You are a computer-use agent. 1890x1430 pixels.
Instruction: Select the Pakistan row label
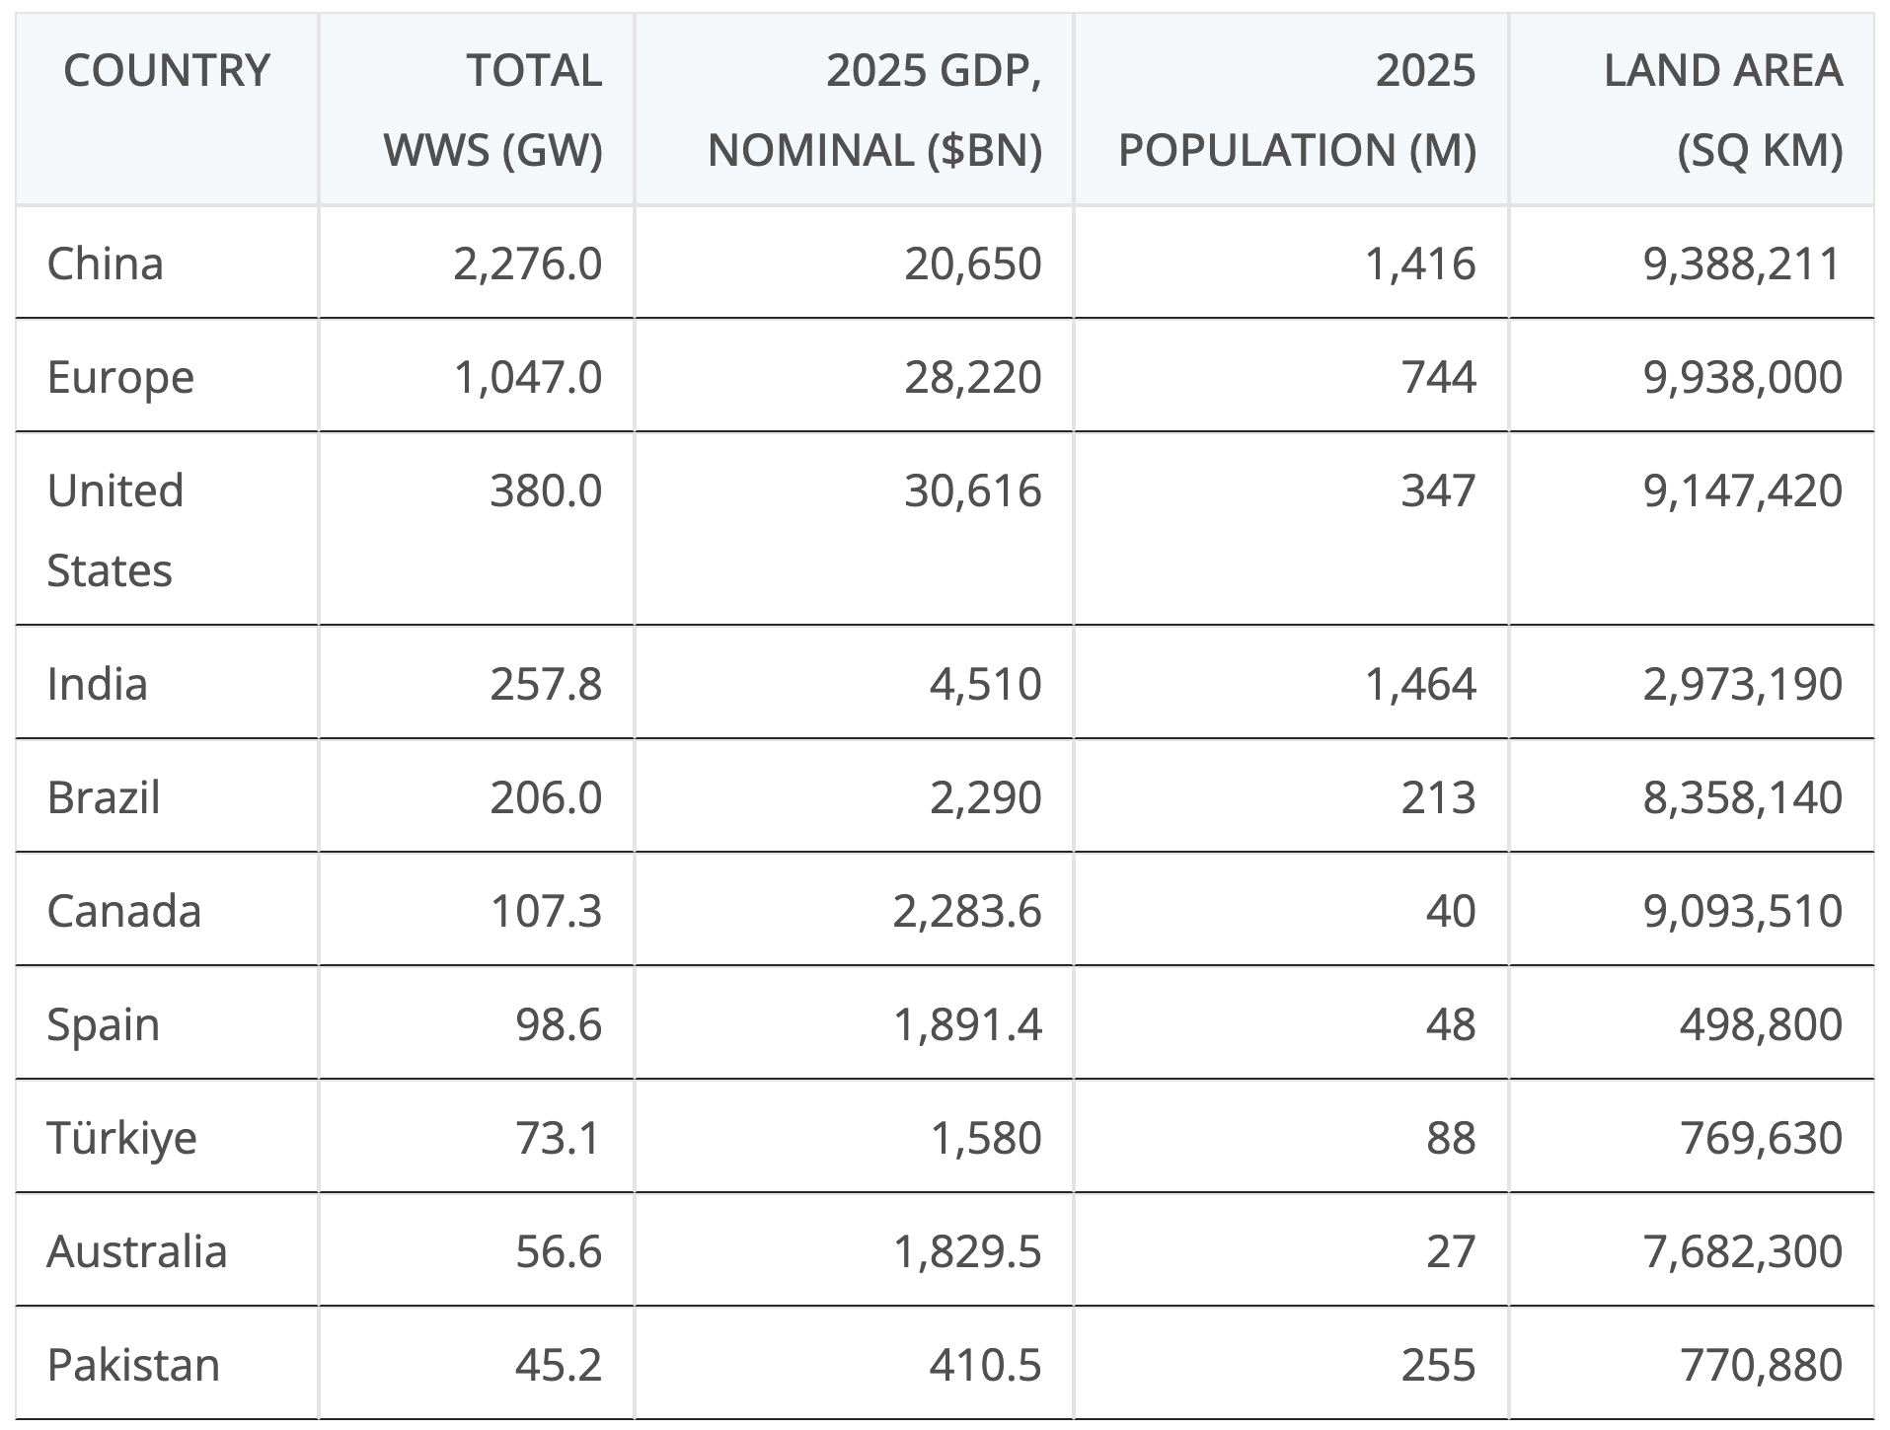click(133, 1365)
